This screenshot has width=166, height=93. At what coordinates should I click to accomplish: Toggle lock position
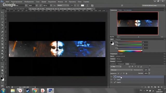click(124, 73)
